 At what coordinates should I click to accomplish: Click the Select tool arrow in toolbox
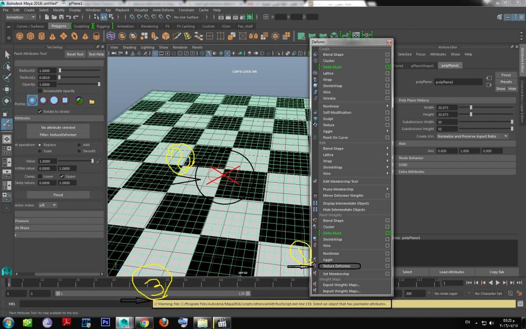tap(7, 54)
